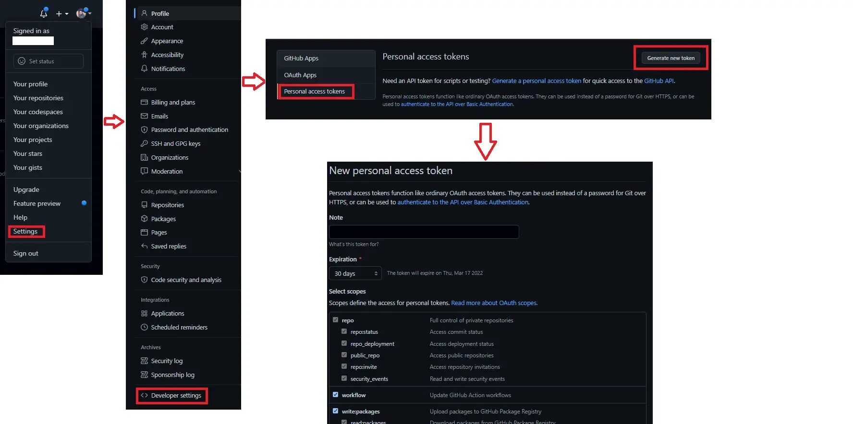This screenshot has height=424, width=854.
Task: Toggle the repo:status checkbox
Action: tap(344, 331)
